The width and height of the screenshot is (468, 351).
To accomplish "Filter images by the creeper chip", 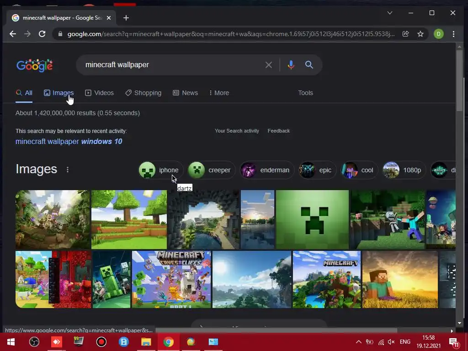I will [211, 170].
